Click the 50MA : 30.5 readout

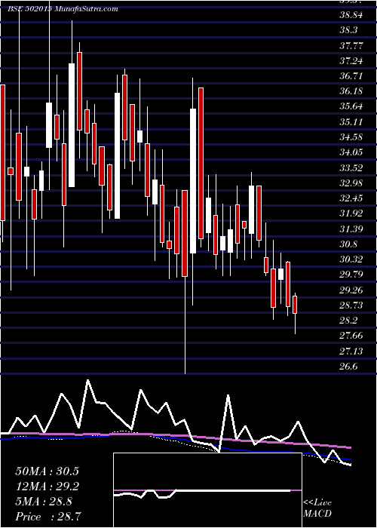[47, 471]
